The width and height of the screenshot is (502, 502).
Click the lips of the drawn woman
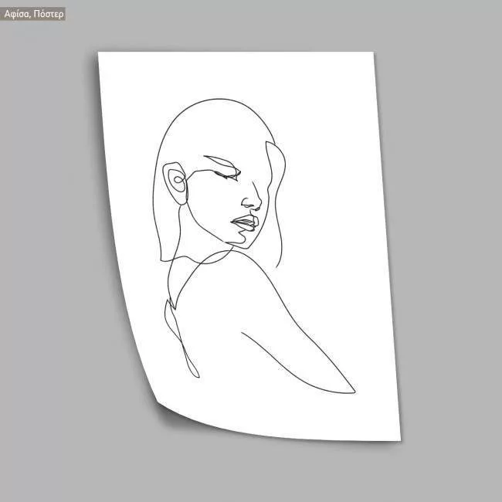click(244, 224)
